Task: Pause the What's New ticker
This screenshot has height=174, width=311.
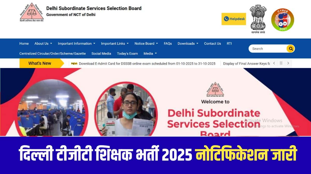Action: (281, 63)
